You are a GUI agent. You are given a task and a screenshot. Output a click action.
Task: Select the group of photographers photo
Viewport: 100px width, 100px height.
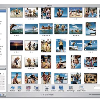(76, 78)
